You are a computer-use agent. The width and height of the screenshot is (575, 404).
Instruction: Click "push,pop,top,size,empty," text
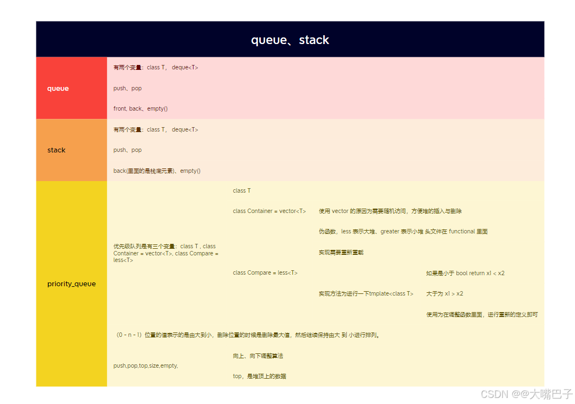coord(146,365)
